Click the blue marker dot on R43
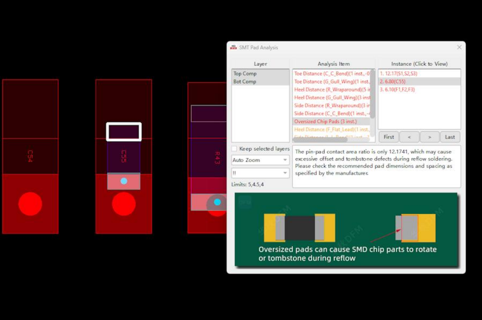This screenshot has width=482, height=320. pos(217,202)
